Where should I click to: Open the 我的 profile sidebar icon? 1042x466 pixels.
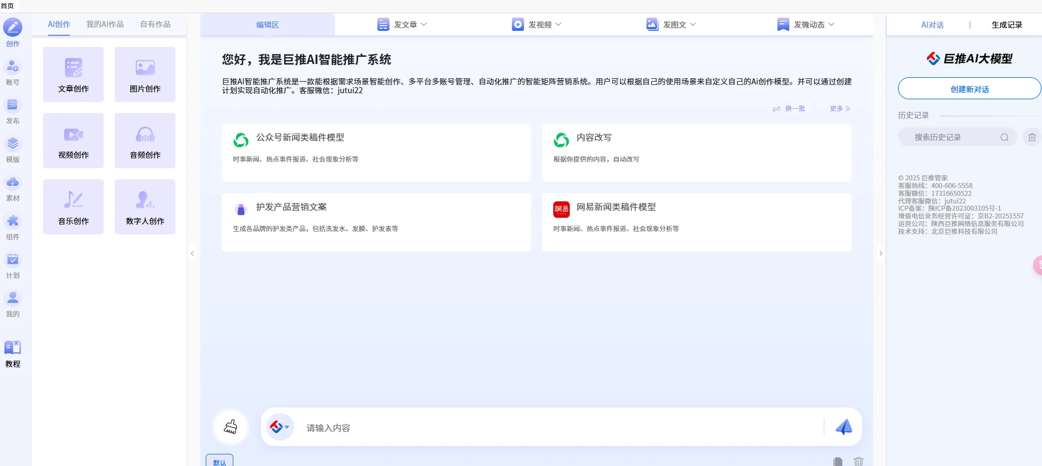(13, 298)
